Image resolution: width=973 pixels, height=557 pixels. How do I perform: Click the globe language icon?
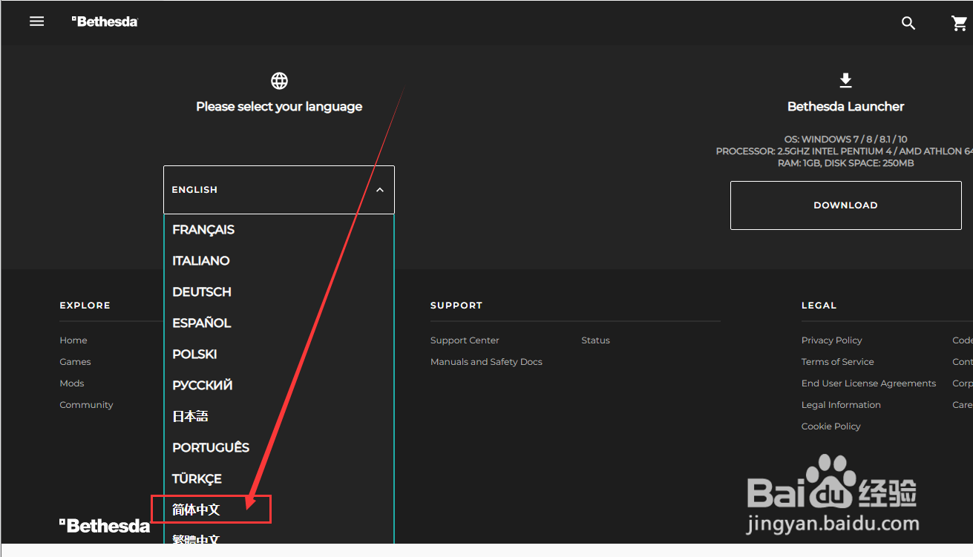click(279, 81)
